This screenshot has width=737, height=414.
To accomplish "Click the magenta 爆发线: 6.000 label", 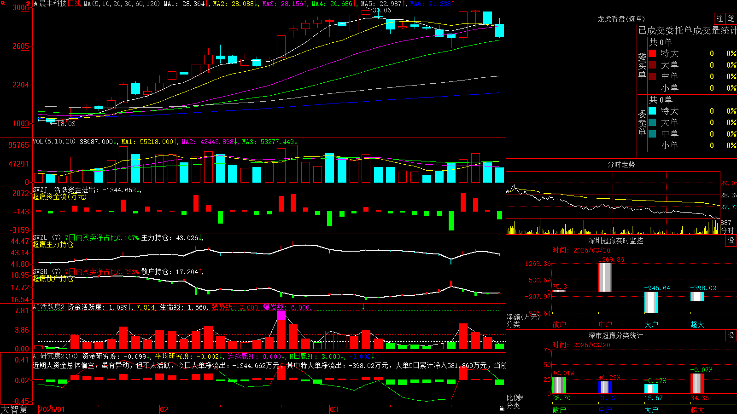I will (x=287, y=307).
